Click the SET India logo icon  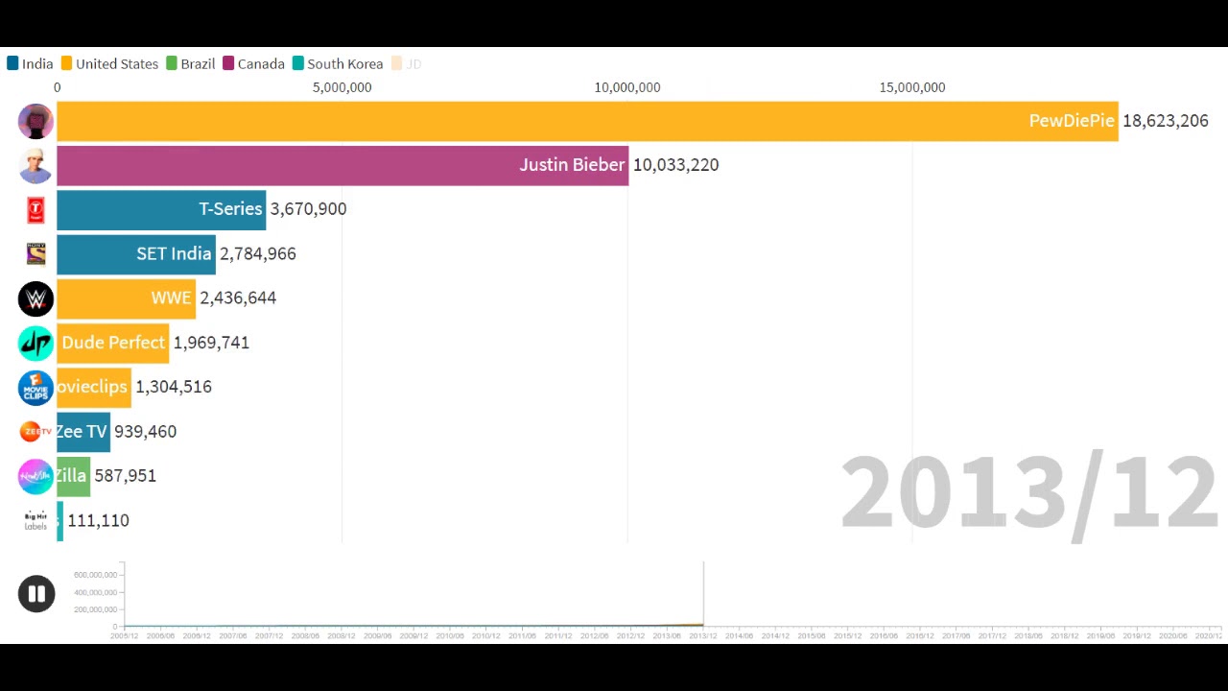[35, 254]
